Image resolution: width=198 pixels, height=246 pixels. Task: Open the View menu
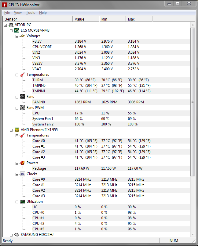click(x=18, y=13)
